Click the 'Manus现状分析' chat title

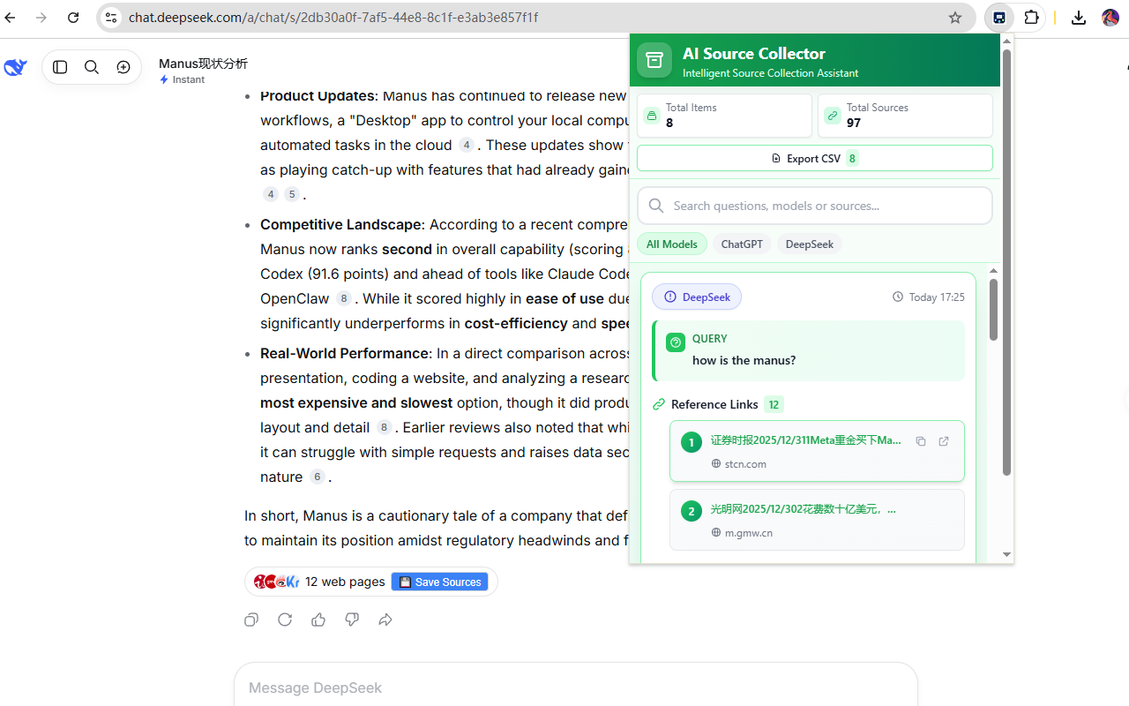click(203, 64)
